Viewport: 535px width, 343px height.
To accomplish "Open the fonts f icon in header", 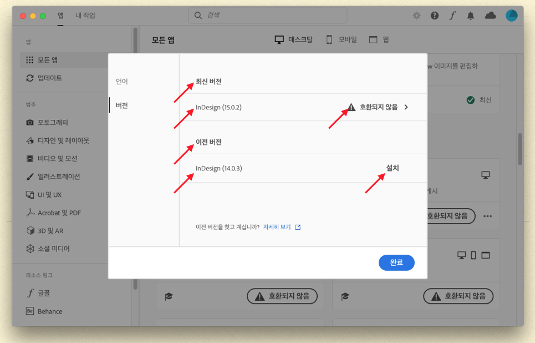I will pos(452,16).
